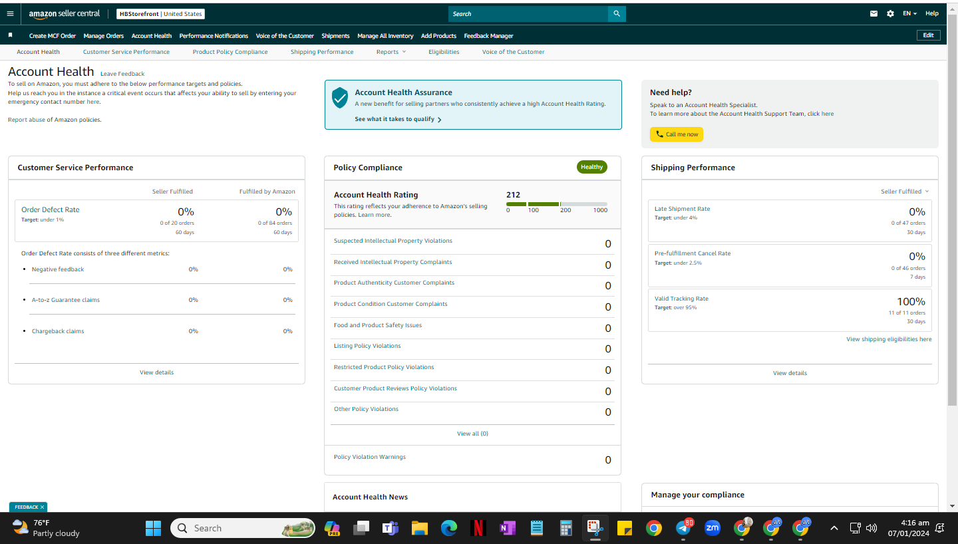Open the Windows Start menu
The width and height of the screenshot is (958, 544).
tap(153, 528)
